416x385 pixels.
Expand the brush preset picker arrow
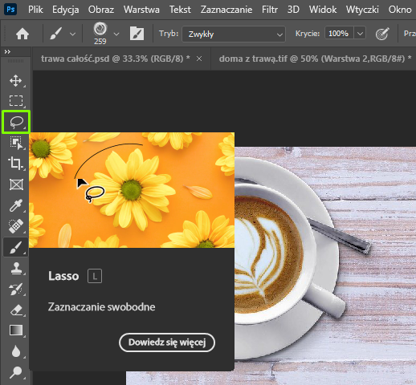point(116,34)
